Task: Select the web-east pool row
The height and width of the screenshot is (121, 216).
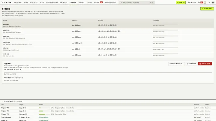Action: [108, 55]
